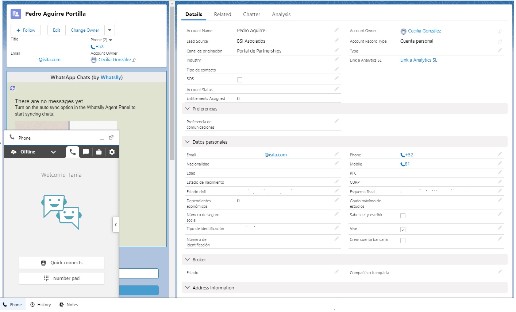Click the @isita.com email link in header card
Screen dimensions: 516x312
point(50,60)
